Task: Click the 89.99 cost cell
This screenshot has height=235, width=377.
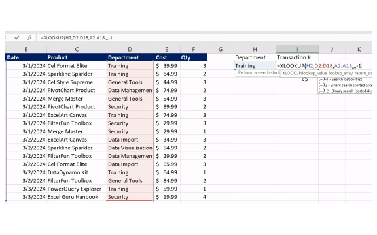Action: pos(166,106)
